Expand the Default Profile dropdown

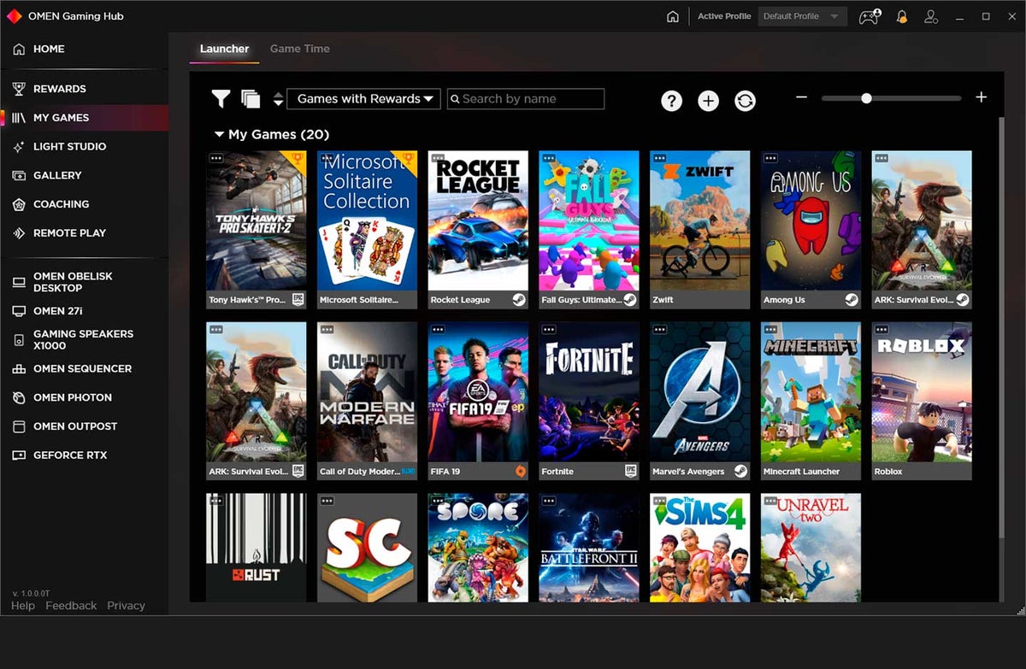pos(801,16)
